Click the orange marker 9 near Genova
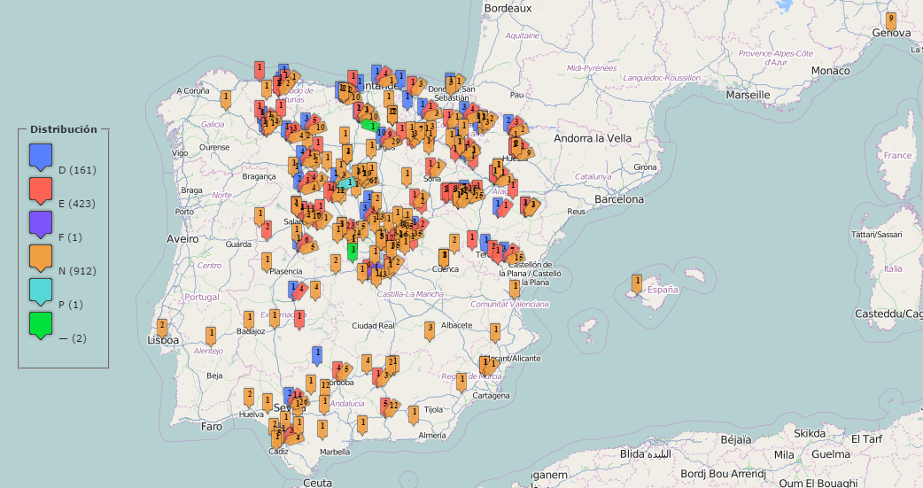923x488 pixels. point(891,20)
